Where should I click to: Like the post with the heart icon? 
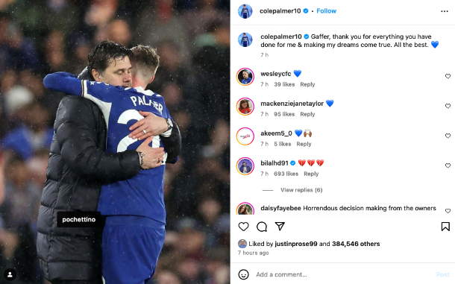(x=243, y=227)
